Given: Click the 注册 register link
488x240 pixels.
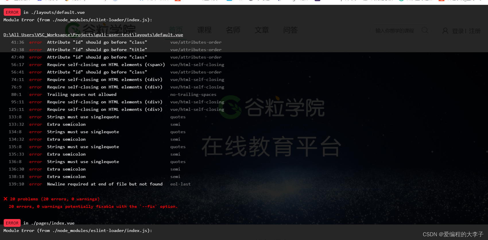Looking at the screenshot, I should coord(475,31).
